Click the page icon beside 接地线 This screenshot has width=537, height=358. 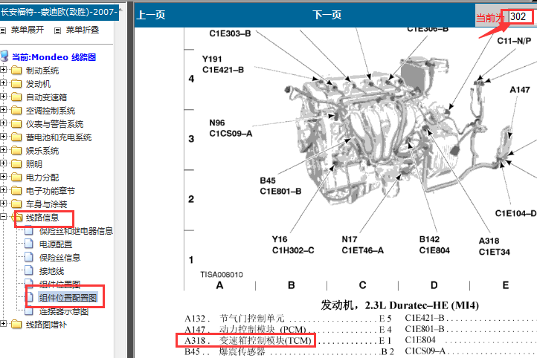coord(29,271)
